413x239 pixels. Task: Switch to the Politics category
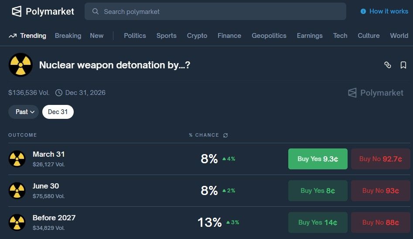(x=135, y=36)
